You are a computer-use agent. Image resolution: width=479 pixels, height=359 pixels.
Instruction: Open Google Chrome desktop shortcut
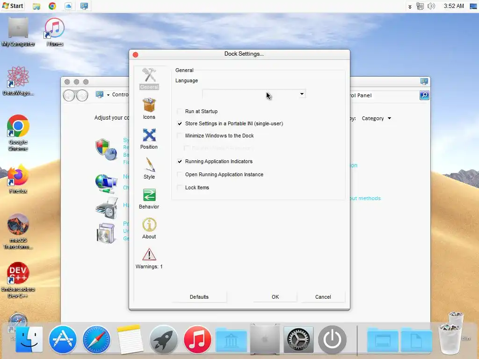coord(18,132)
